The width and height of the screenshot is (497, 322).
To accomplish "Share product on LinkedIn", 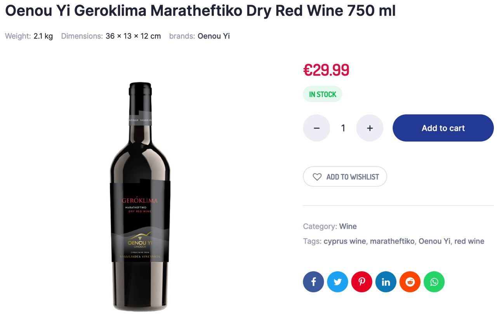I will (x=386, y=282).
